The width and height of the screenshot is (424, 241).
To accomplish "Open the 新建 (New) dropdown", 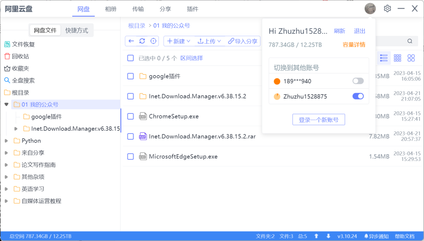I will pyautogui.click(x=179, y=41).
